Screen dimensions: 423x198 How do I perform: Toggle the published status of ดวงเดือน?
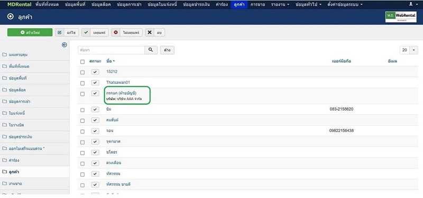[x=95, y=163]
